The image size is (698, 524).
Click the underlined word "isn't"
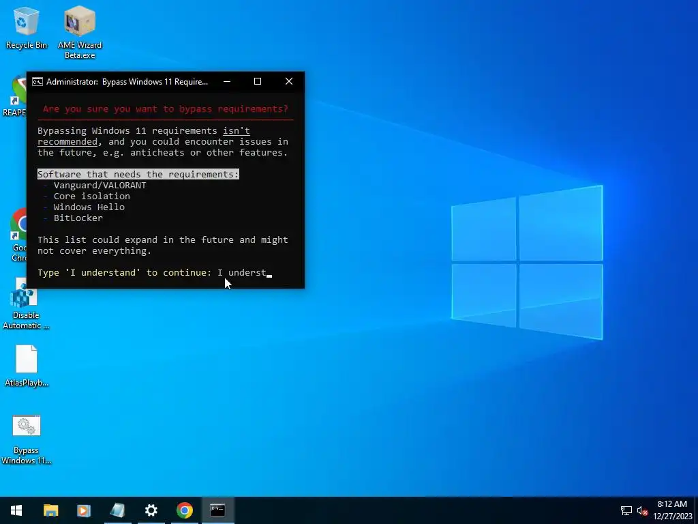pos(237,130)
